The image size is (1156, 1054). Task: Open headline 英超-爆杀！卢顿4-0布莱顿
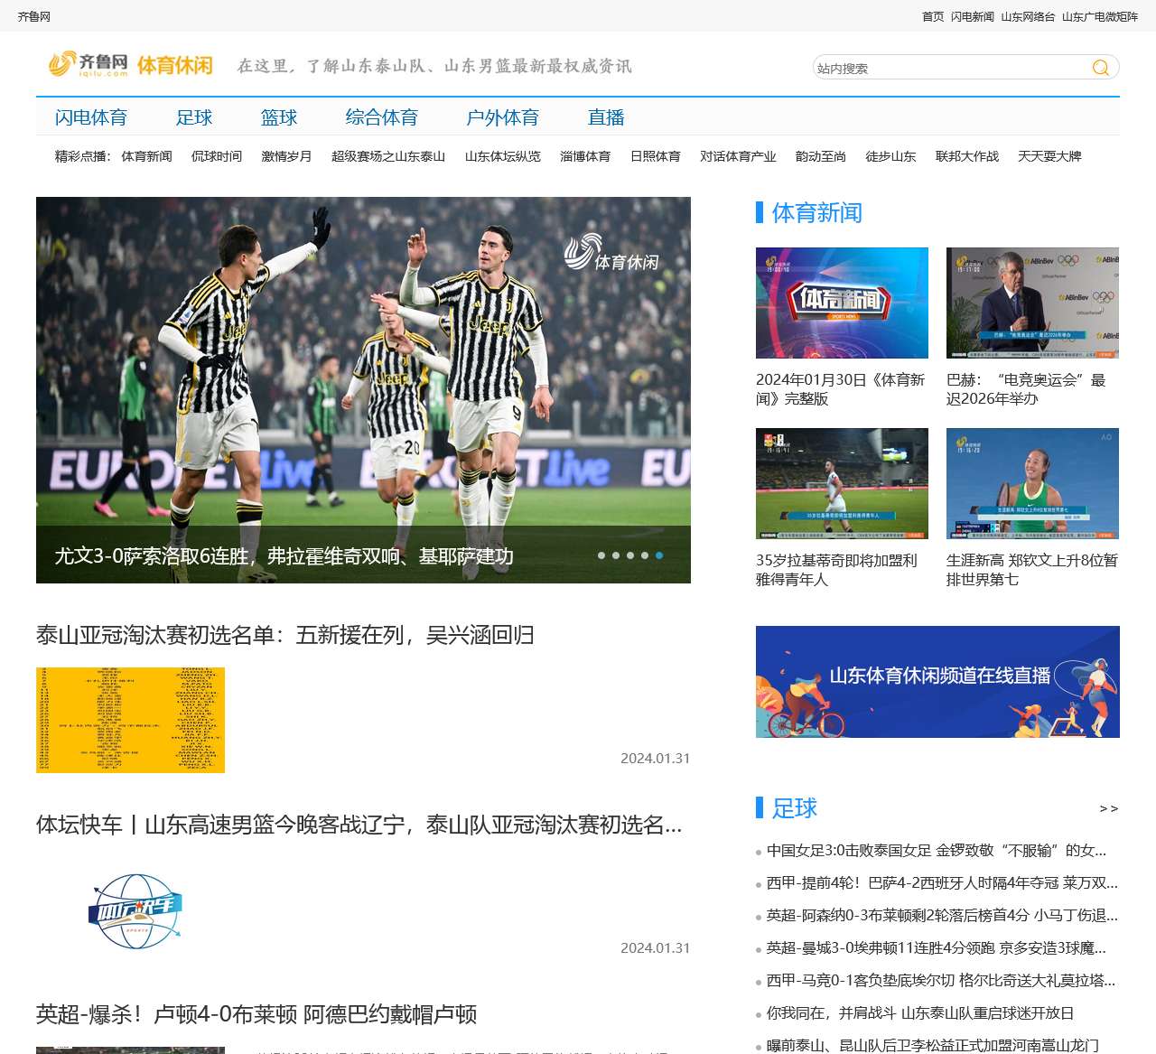tap(256, 1014)
